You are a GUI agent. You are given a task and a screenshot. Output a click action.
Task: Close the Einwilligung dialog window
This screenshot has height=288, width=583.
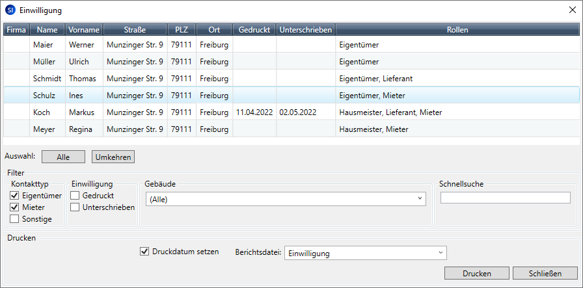point(572,10)
